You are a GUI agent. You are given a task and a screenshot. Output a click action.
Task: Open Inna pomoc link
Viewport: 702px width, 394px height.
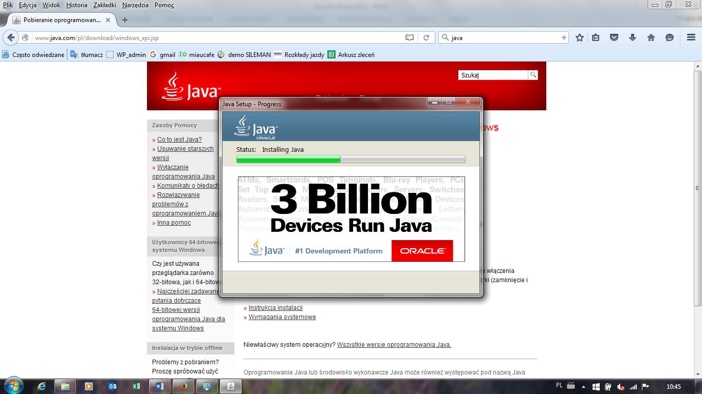pos(174,223)
